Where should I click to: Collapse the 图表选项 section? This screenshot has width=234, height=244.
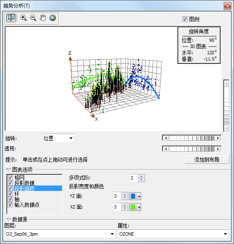pos(8,170)
